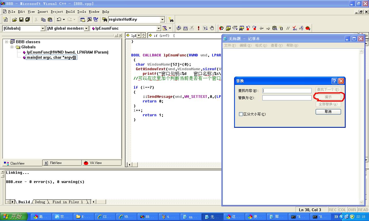Open the File menu in Visual C++
This screenshot has width=369, height=221.
12,12
